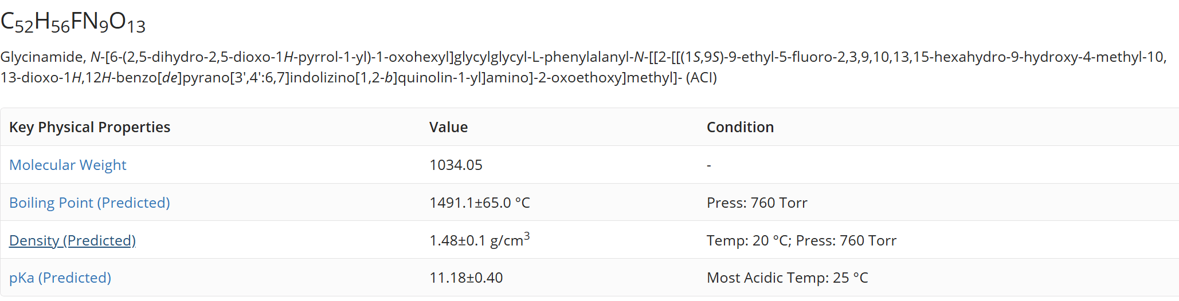Select the density value 1.48±0.1 g/cm3
This screenshot has height=301, width=1179.
(479, 239)
